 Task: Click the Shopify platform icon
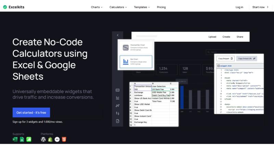point(50,139)
